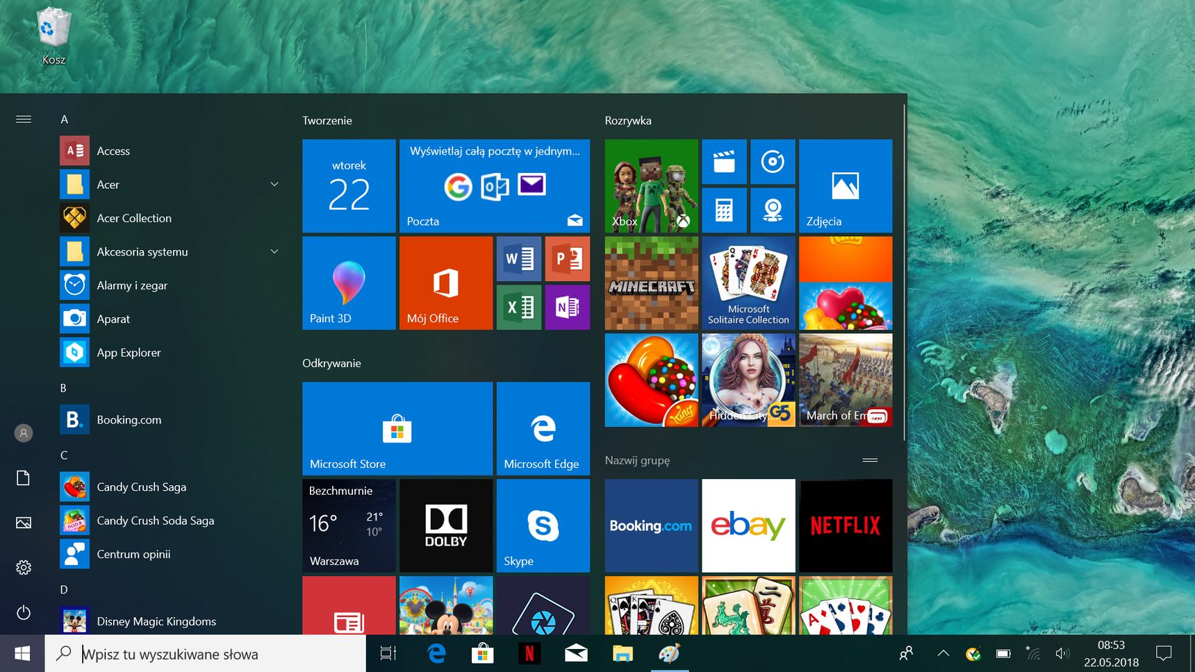The height and width of the screenshot is (672, 1195).
Task: Open Netflix tile
Action: [846, 526]
